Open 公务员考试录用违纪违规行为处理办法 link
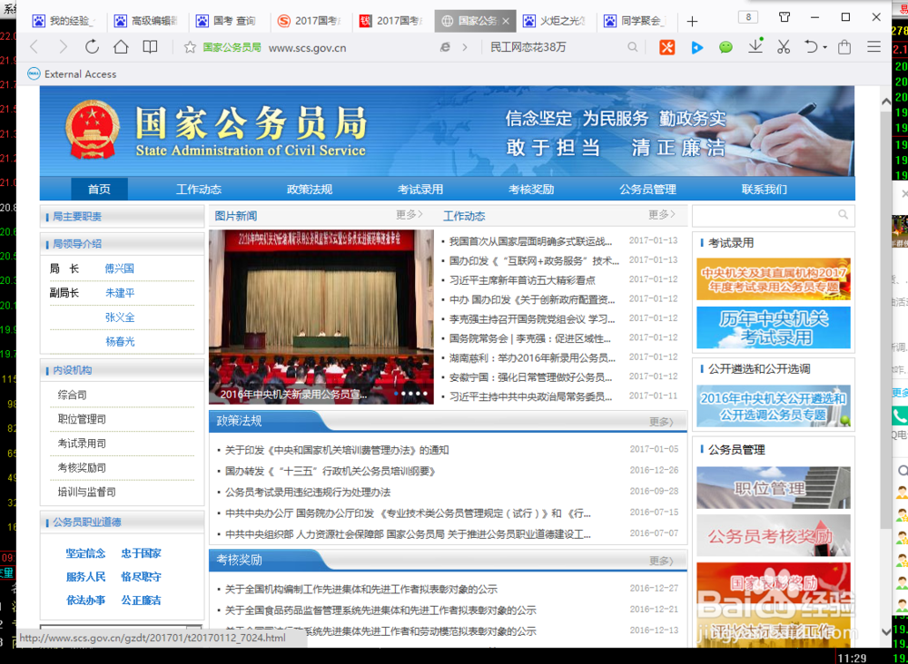The image size is (908, 664). [x=308, y=493]
